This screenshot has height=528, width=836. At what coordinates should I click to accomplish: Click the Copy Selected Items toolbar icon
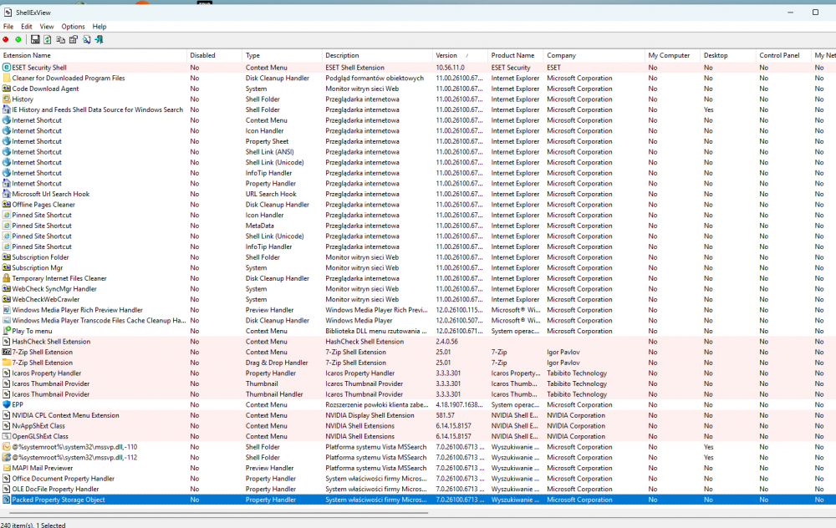click(60, 39)
